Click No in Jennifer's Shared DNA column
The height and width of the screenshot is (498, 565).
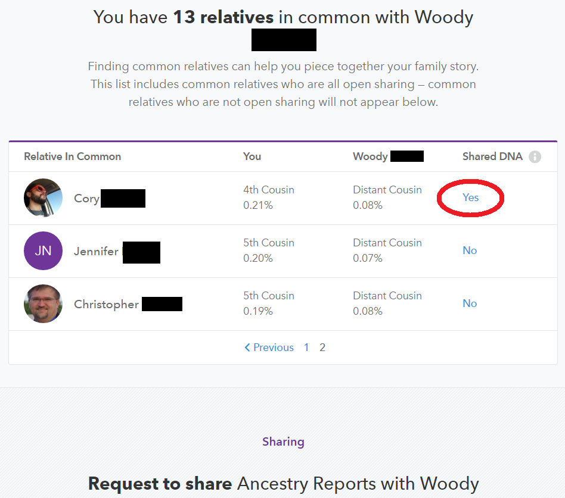pyautogui.click(x=470, y=250)
